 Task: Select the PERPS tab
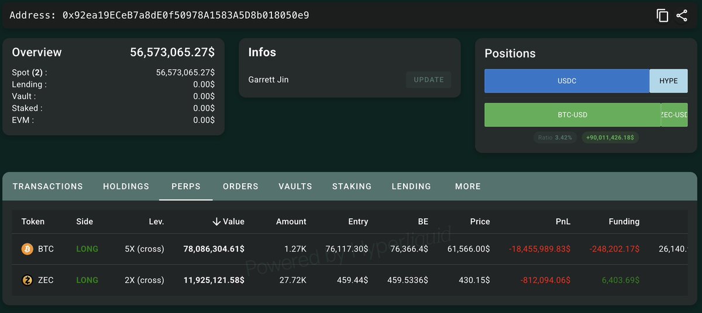click(x=186, y=187)
